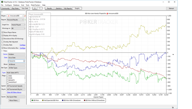The height and width of the screenshot is (109, 192).
Task: Open the Bet Type dropdown
Action: pyautogui.click(x=17, y=68)
